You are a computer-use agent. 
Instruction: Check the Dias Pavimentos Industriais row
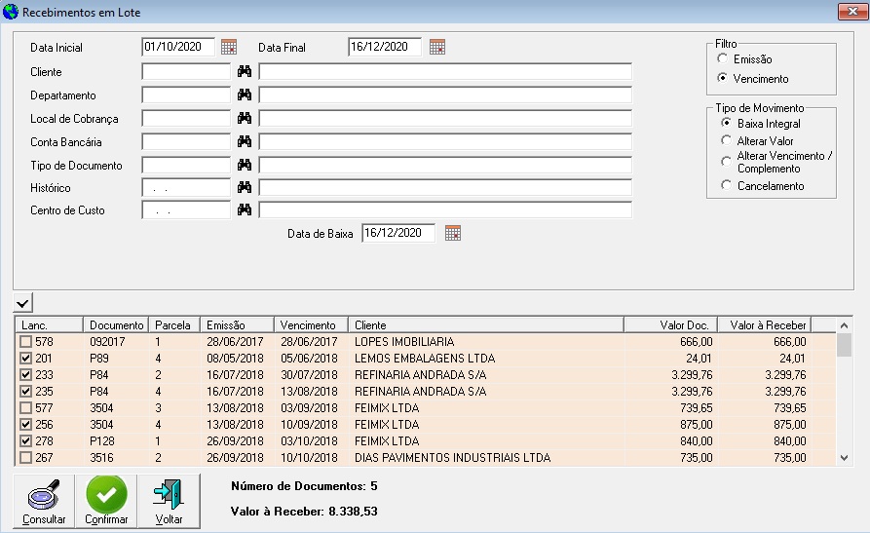[x=26, y=458]
